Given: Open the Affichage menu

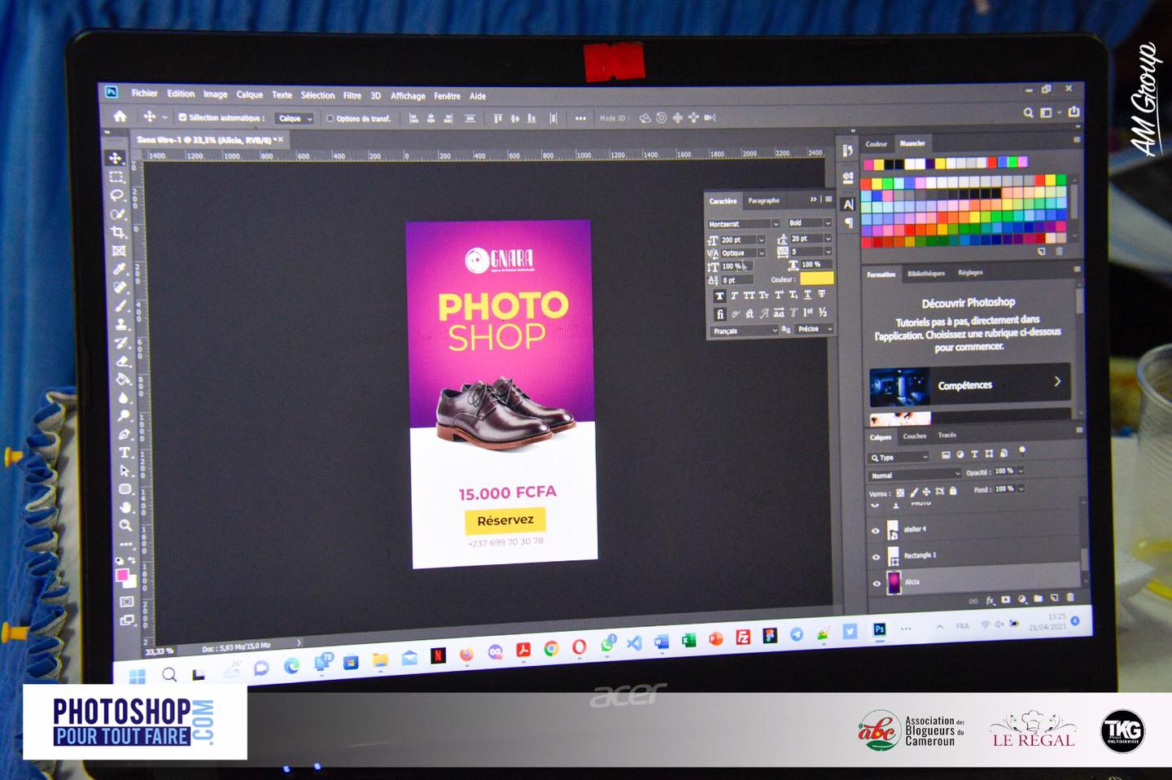Looking at the screenshot, I should (x=408, y=96).
